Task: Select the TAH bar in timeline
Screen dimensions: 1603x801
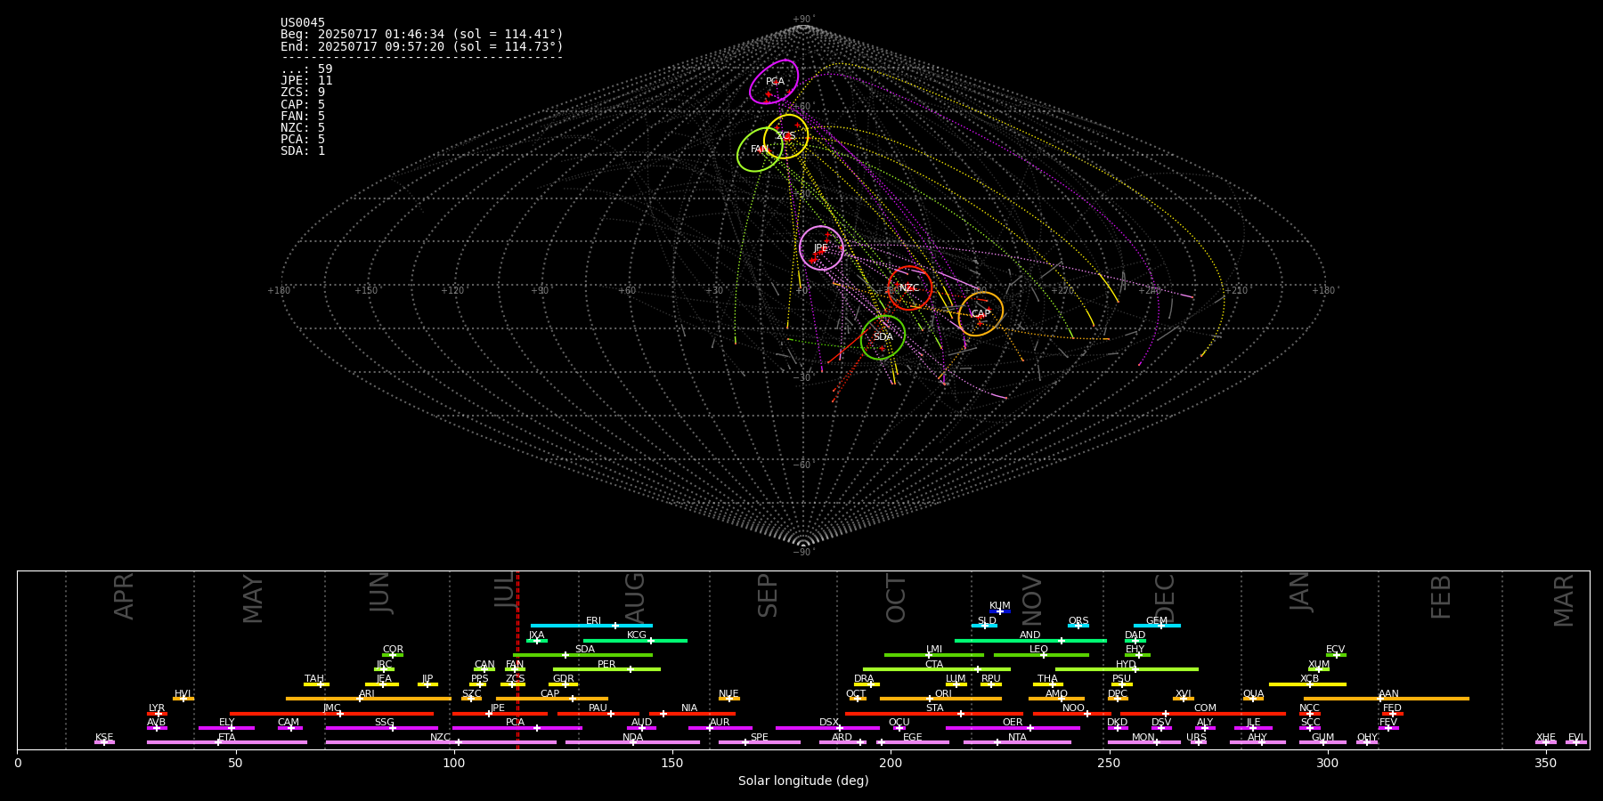Action: coord(316,684)
